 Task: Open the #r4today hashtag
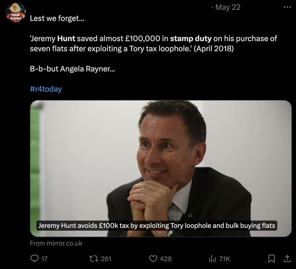click(x=46, y=89)
